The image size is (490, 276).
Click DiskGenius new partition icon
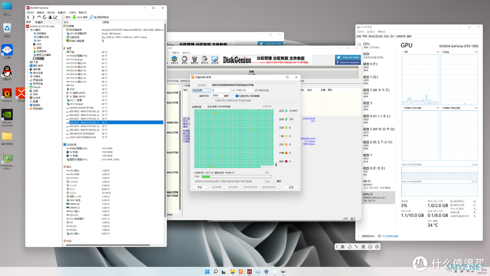tap(174, 59)
